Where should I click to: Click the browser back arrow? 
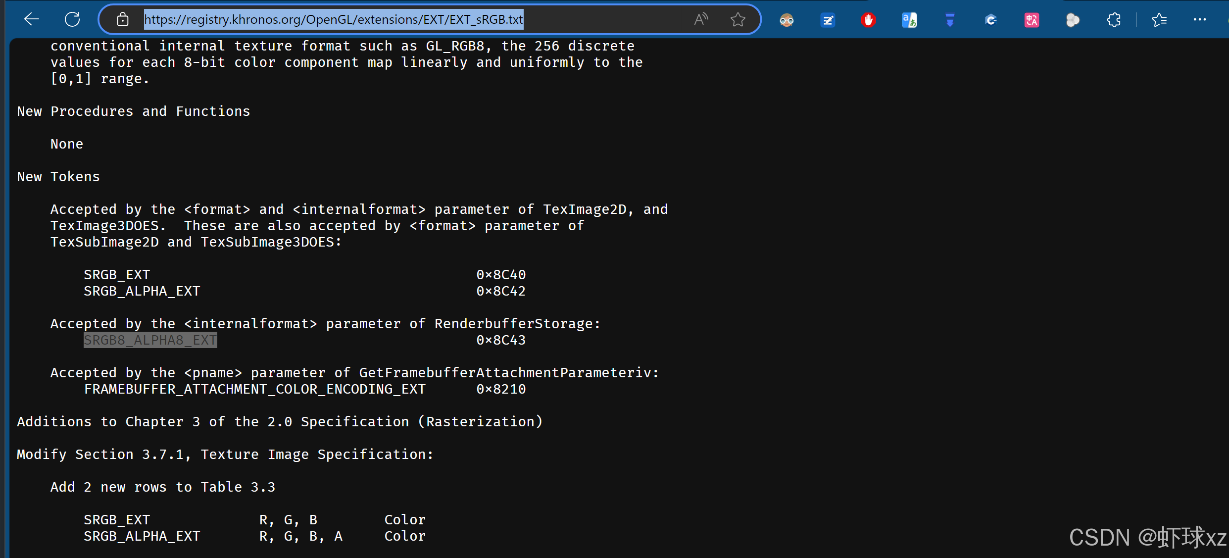(x=32, y=19)
